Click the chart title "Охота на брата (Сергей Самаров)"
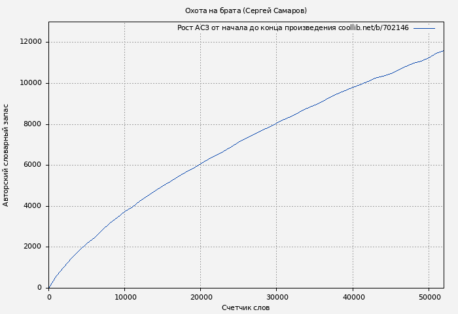This screenshot has width=458, height=314. [x=245, y=10]
